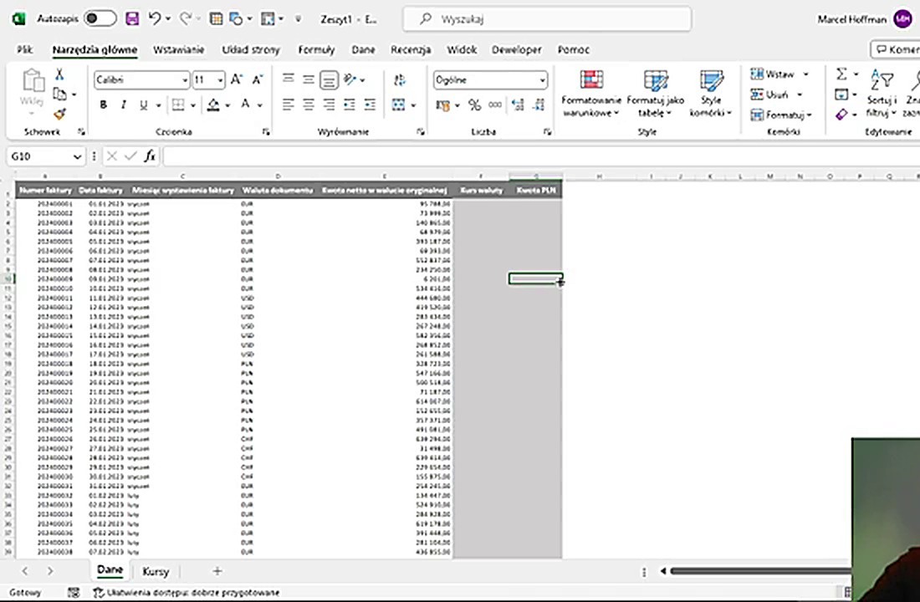Add a new sheet with the plus button

(x=217, y=571)
